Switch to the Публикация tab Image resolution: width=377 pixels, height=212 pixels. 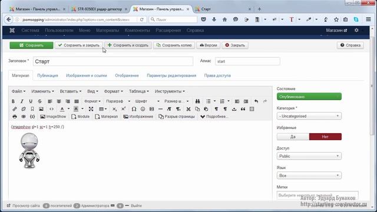(x=48, y=75)
